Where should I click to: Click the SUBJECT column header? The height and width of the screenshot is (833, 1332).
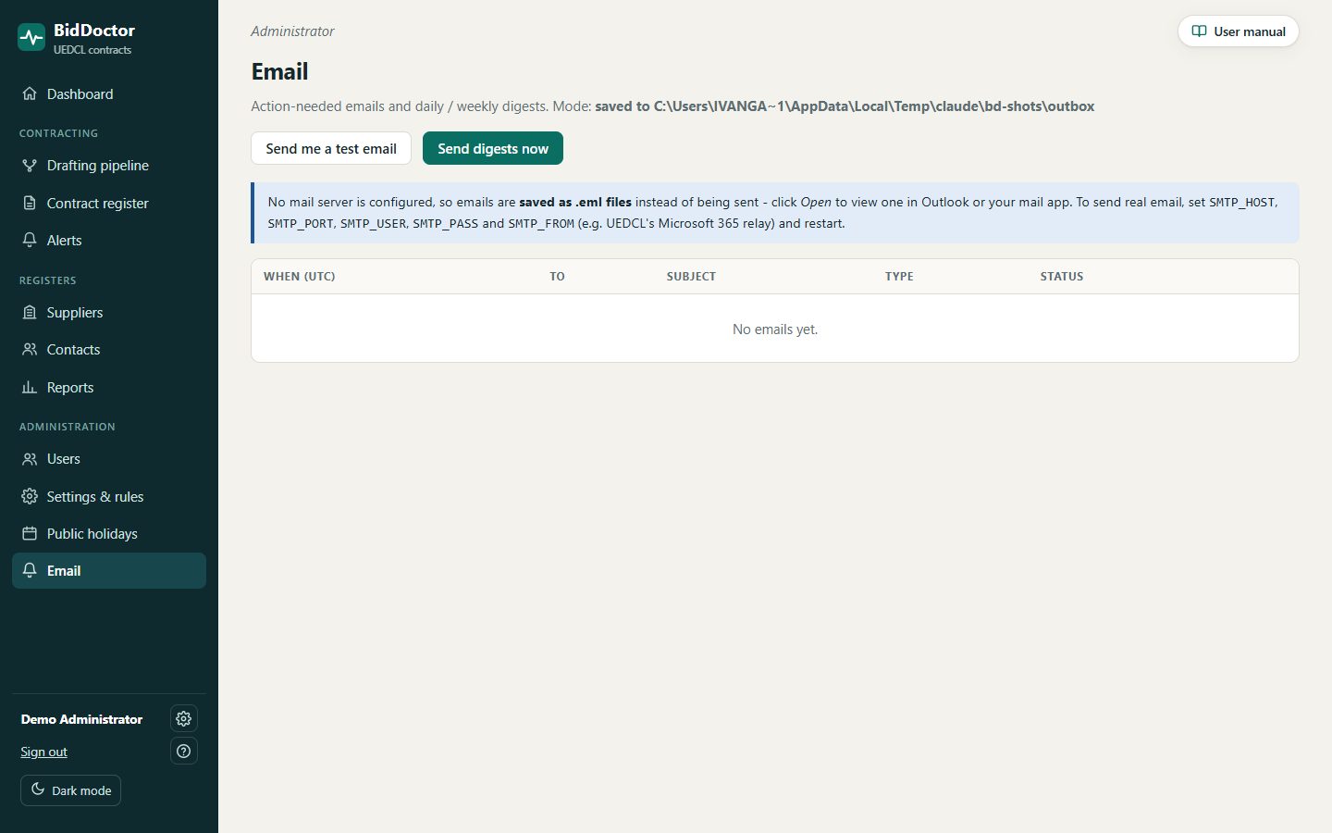691,276
